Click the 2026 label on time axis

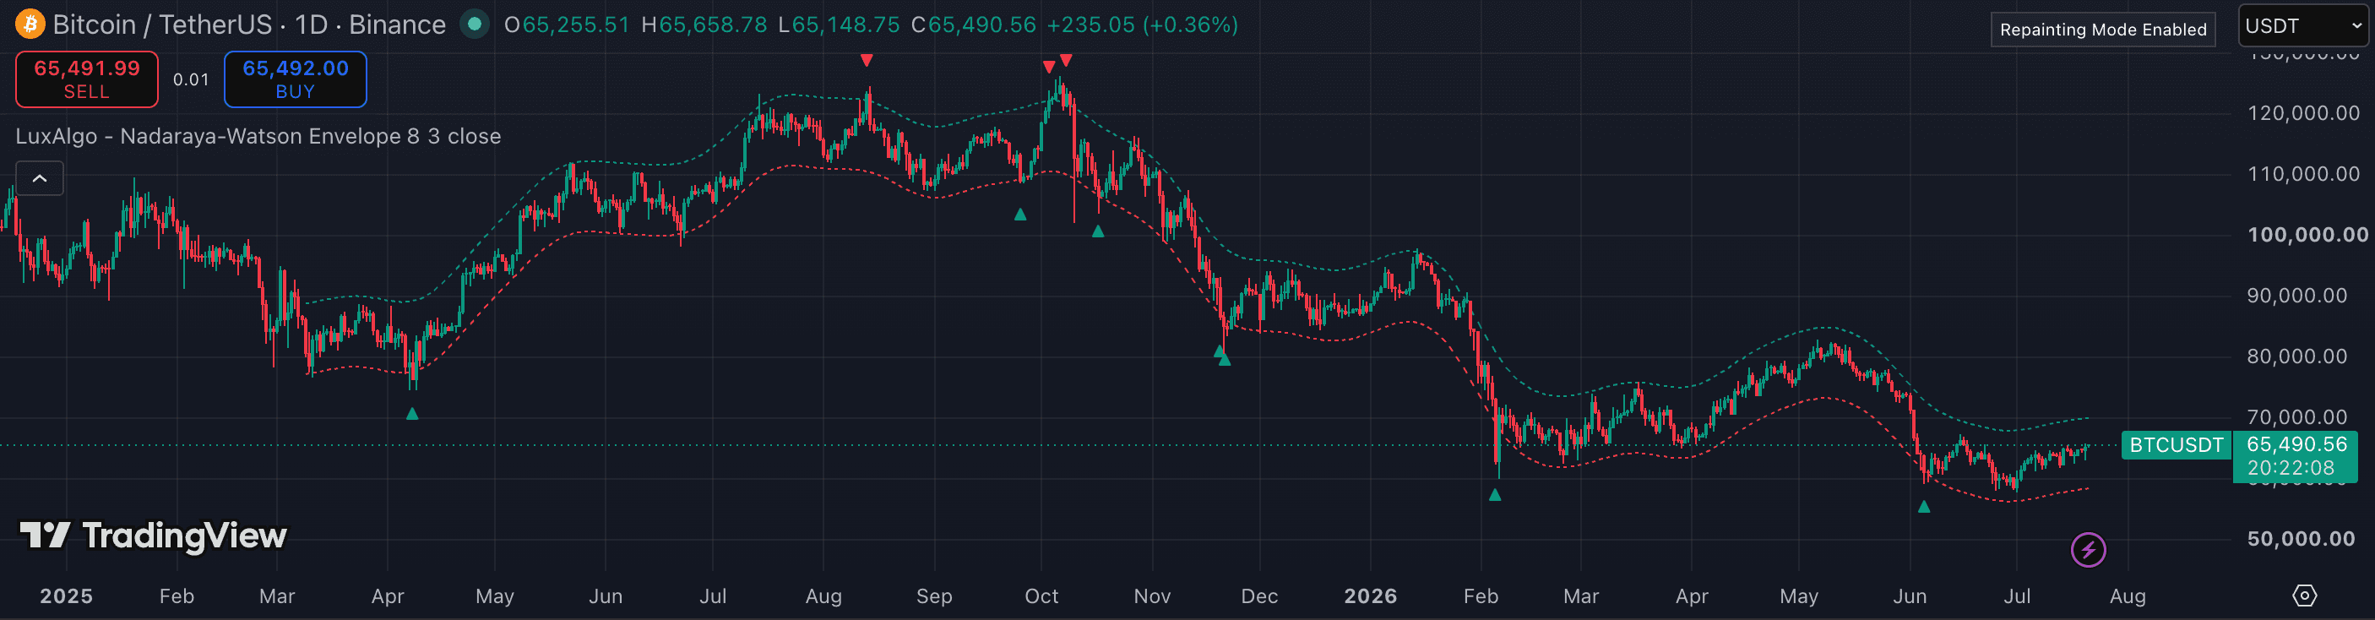1370,596
